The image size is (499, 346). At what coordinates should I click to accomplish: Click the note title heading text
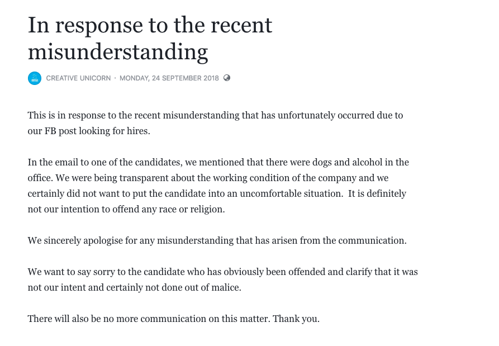[x=150, y=38]
